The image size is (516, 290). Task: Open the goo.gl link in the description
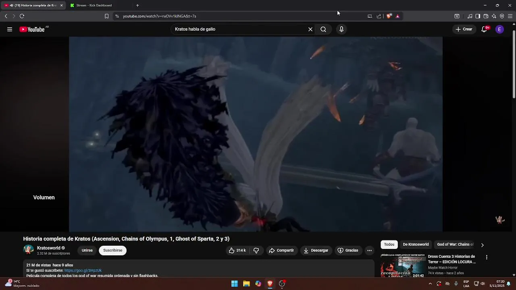[83, 271]
